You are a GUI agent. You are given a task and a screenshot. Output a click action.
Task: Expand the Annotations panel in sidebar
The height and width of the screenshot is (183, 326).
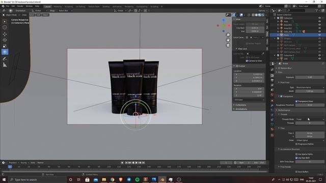click(x=241, y=109)
